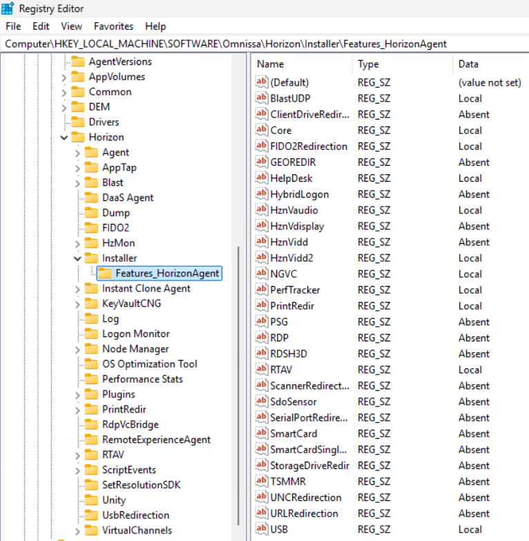Image resolution: width=529 pixels, height=541 pixels.
Task: Expand the Instant Clone Agent key
Action: [77, 289]
